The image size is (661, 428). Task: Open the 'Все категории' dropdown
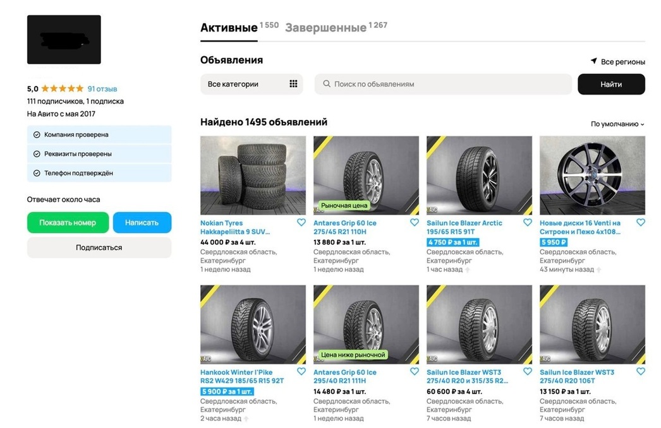pyautogui.click(x=251, y=84)
